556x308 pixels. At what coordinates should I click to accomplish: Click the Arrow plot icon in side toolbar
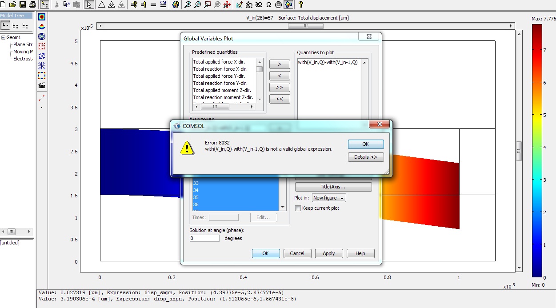(42, 56)
